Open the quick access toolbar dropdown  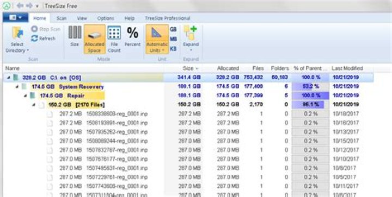37,6
